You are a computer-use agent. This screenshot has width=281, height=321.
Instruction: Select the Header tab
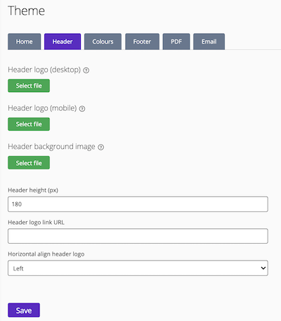63,41
